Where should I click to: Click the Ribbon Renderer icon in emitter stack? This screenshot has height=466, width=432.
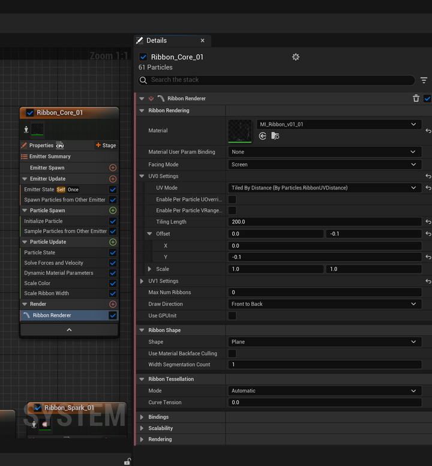(26, 315)
